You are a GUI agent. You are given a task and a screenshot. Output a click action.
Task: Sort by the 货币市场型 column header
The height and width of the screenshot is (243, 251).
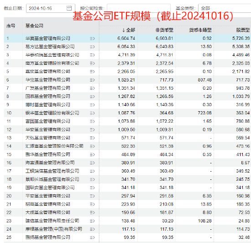pyautogui.click(x=200, y=30)
